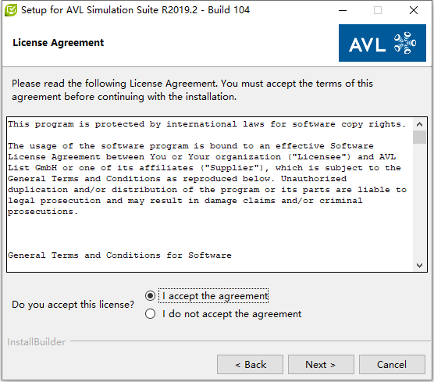Click the empty scrollbar track below the thumb

(419, 202)
